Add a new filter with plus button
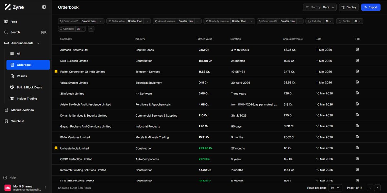This screenshot has height=193, width=387. [x=91, y=29]
